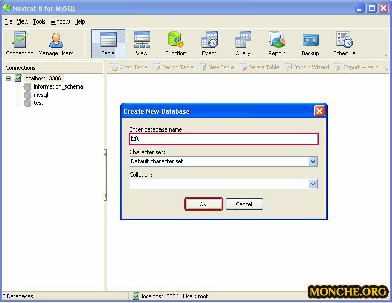Image resolution: width=392 pixels, height=303 pixels.
Task: Click the database name input field
Action: coord(223,139)
